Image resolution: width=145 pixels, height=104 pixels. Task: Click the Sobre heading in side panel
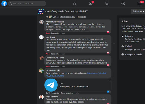pos(124,21)
